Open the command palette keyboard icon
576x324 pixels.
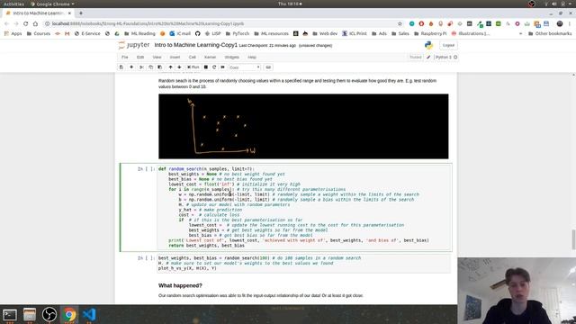tap(268, 67)
